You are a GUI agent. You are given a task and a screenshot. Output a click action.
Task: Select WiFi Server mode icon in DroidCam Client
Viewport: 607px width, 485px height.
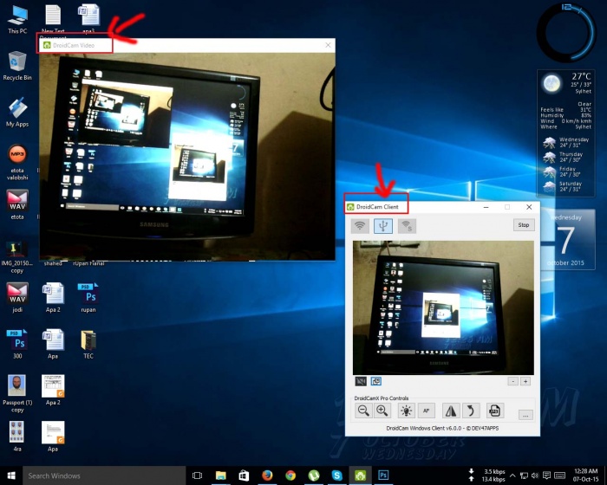point(407,225)
